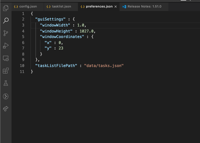
Task: Click the JSON icon on preferences.json tab
Action: pos(83,6)
